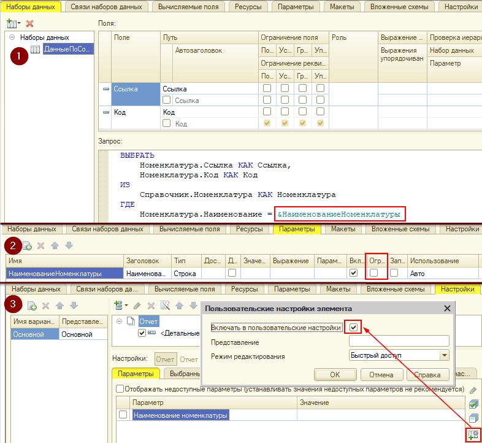Enable Отображать недоступные параметры checkbox
482x443 pixels.
[x=120, y=389]
